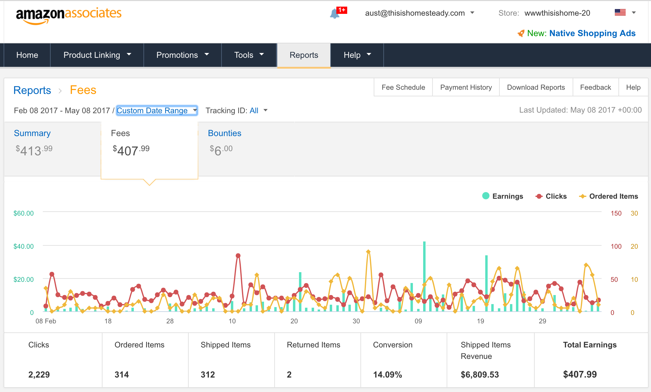Click the Download Reports button

[536, 87]
